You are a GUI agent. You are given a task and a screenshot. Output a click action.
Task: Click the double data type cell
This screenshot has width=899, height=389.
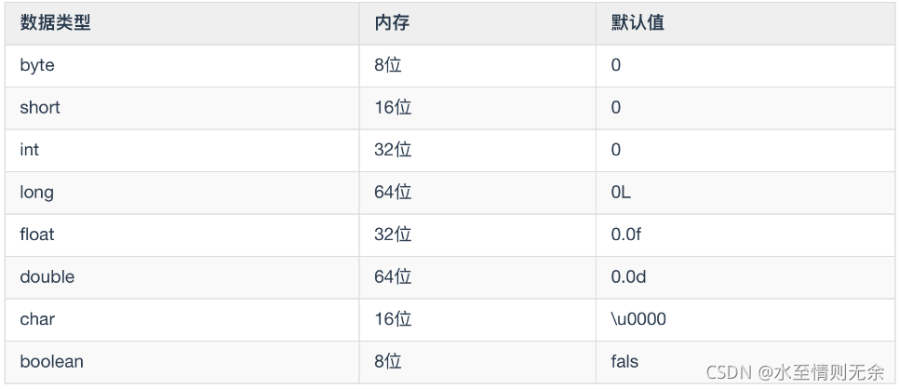click(47, 277)
